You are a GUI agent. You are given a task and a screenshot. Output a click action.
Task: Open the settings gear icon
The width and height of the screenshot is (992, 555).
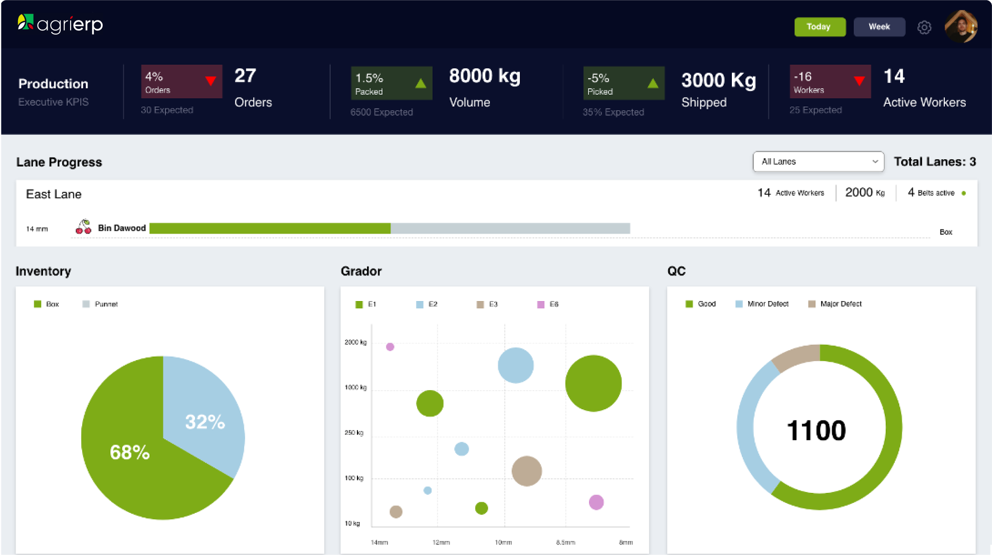(924, 27)
